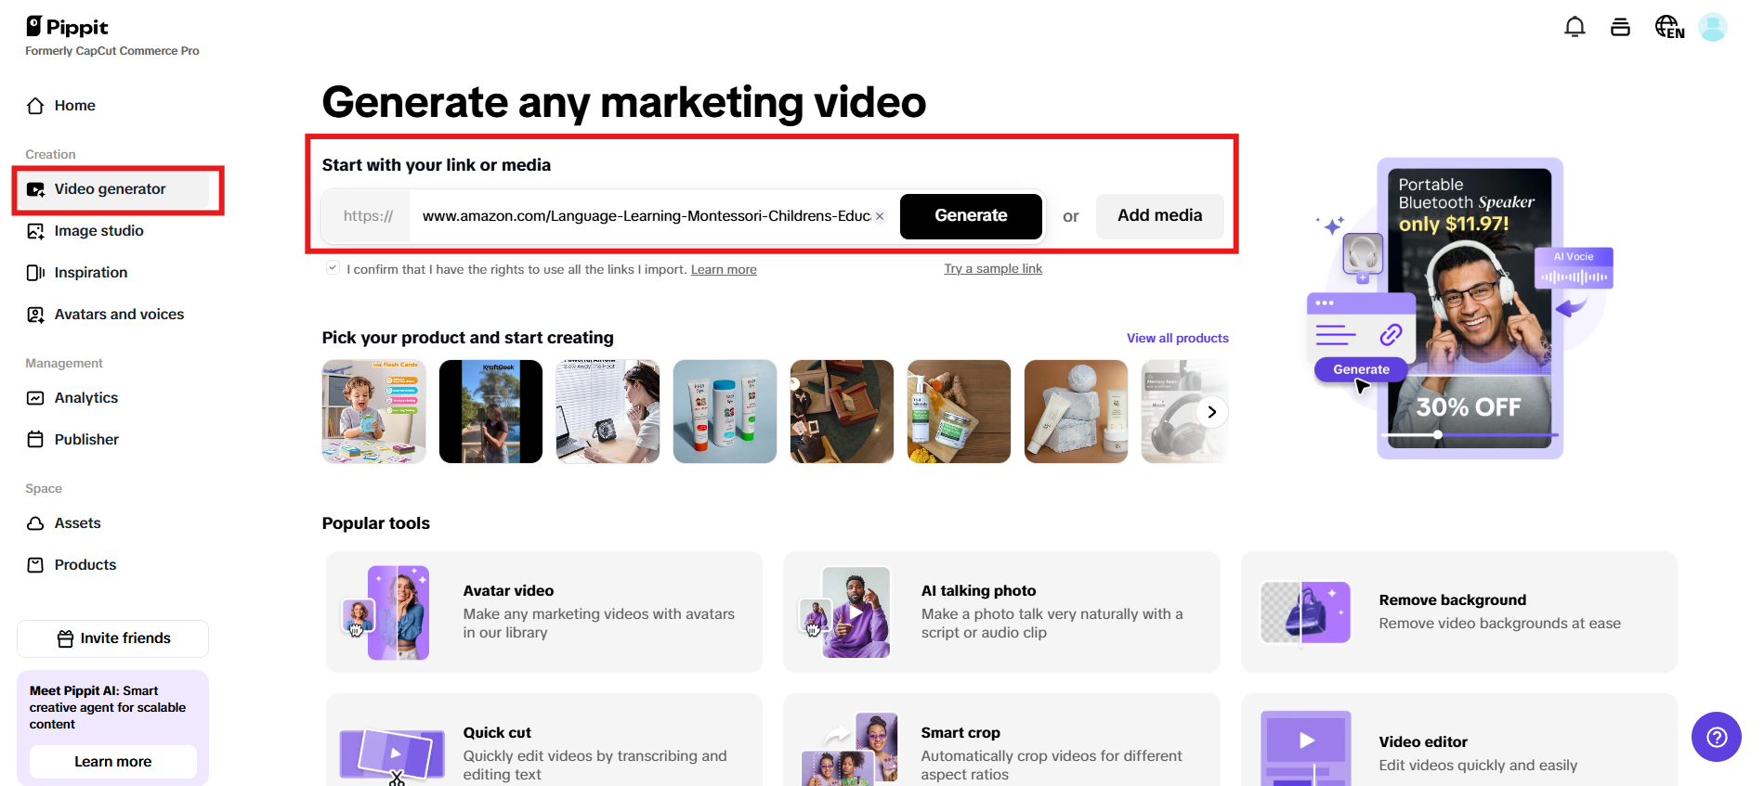Click the Analytics chart icon
1764x786 pixels.
pyautogui.click(x=35, y=398)
